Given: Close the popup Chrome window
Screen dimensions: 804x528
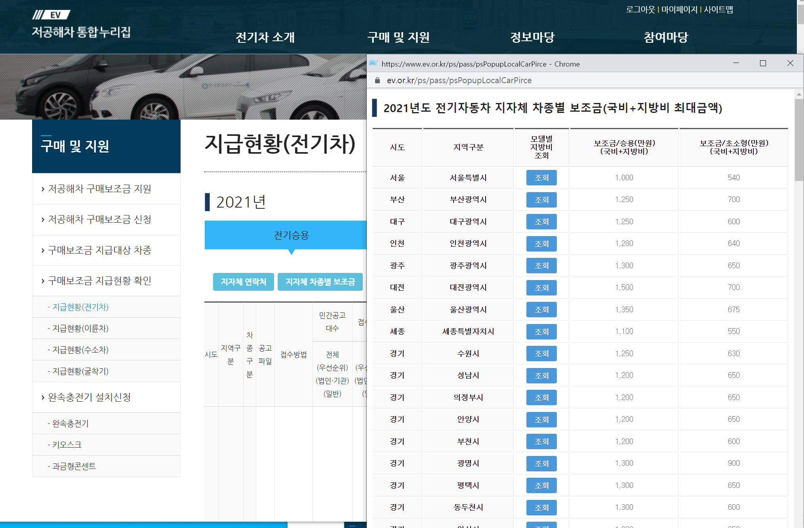Looking at the screenshot, I should [x=790, y=63].
